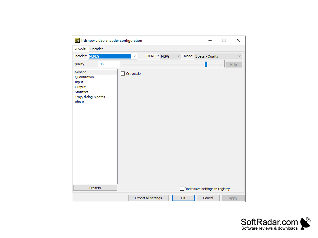Image resolution: width=318 pixels, height=238 pixels.
Task: Select Input in the settings list
Action: [x=95, y=82]
